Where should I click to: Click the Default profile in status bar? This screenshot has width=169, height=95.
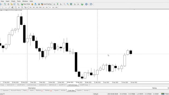tap(96, 94)
